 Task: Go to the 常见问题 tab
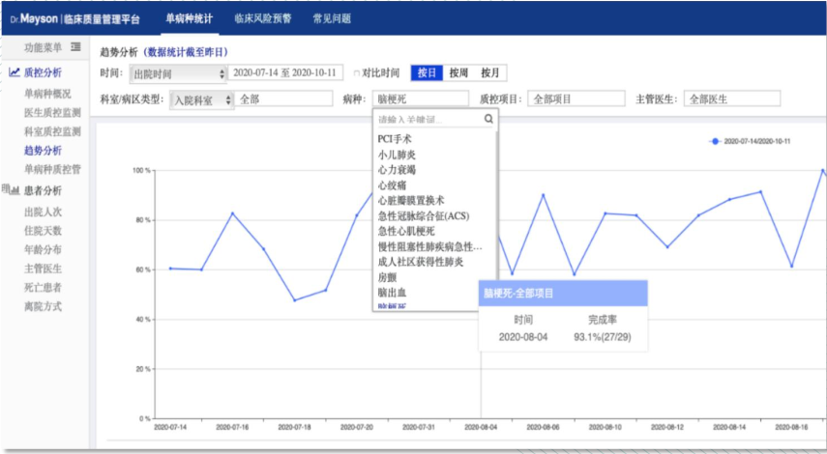click(x=331, y=18)
